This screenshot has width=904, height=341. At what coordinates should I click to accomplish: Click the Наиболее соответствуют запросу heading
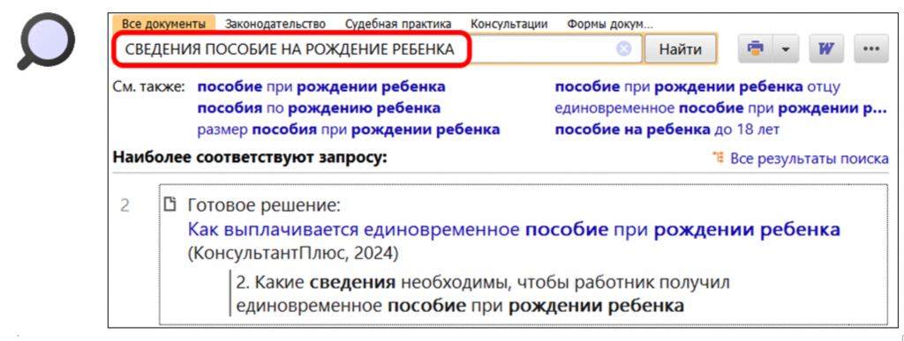[250, 157]
